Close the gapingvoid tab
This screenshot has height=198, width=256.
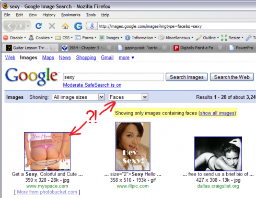165,48
